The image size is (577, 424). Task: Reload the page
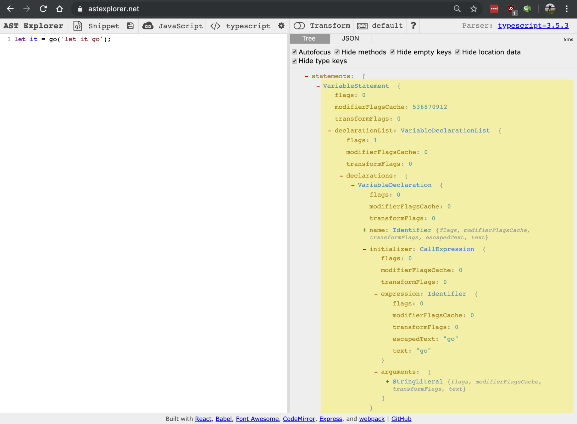(x=43, y=9)
